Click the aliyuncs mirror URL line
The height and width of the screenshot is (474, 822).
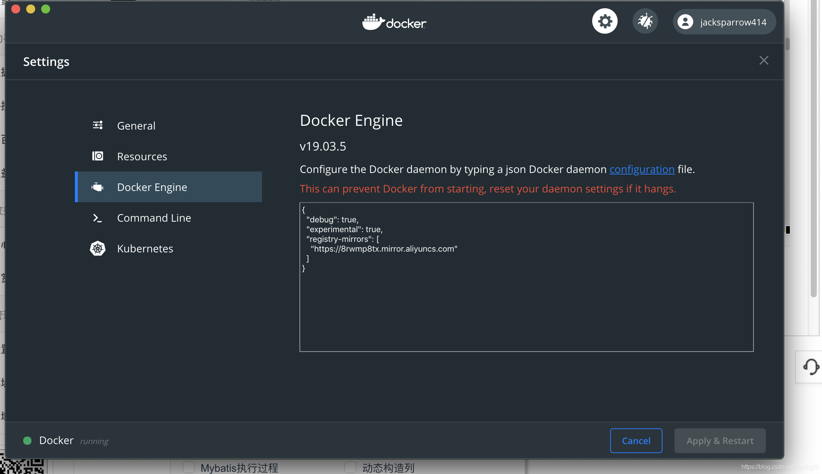click(384, 249)
